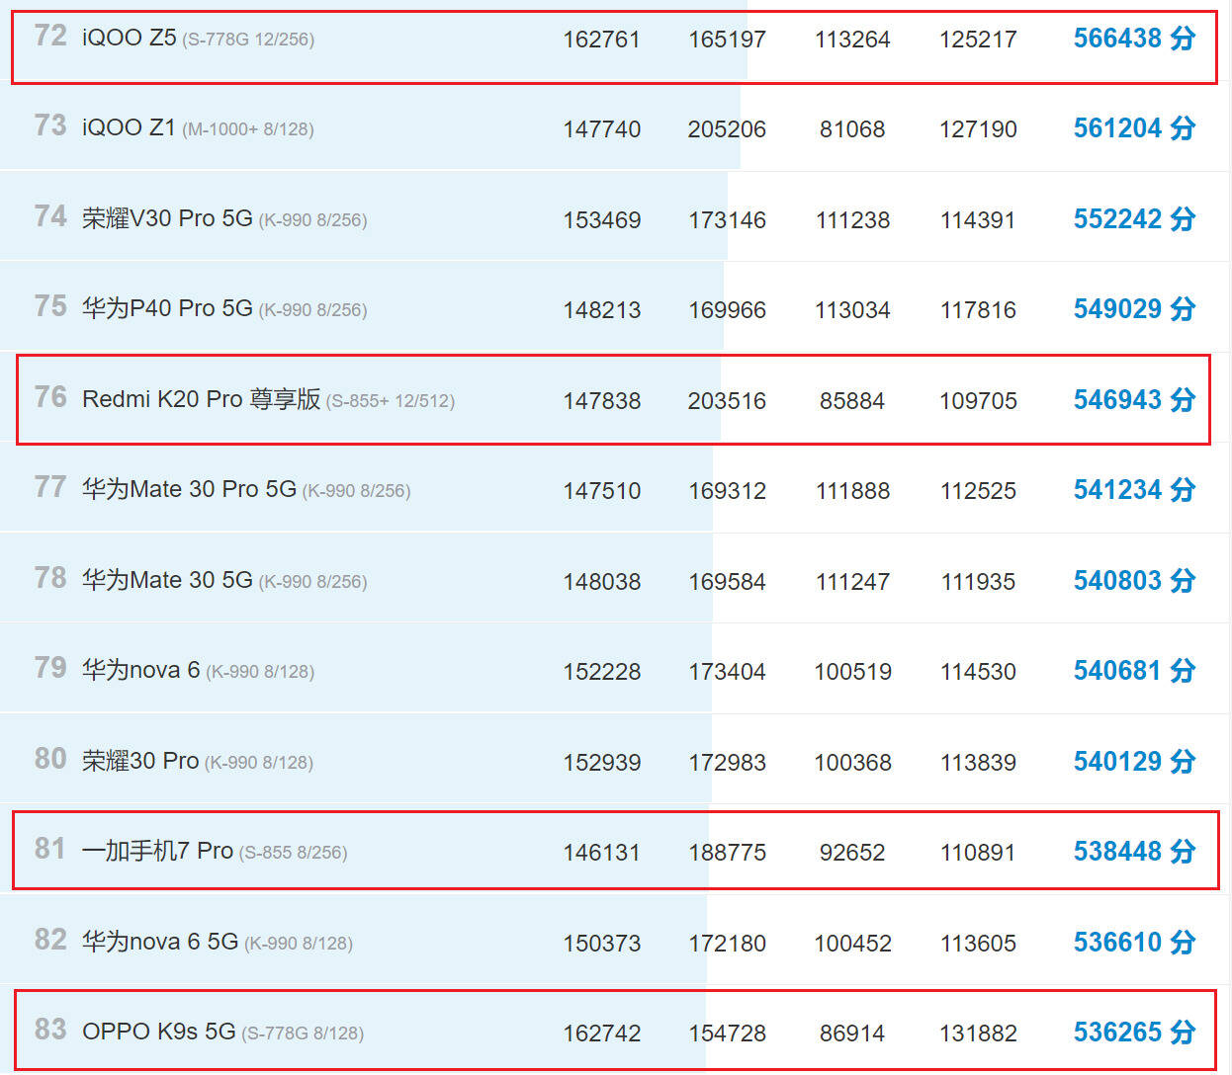Screen dimensions: 1232x1075
Task: Select the value 173146 for 荣耀V30 Pro 5G
Action: [x=728, y=220]
